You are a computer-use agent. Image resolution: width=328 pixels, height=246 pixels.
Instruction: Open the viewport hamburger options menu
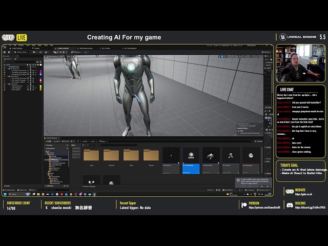click(46, 57)
